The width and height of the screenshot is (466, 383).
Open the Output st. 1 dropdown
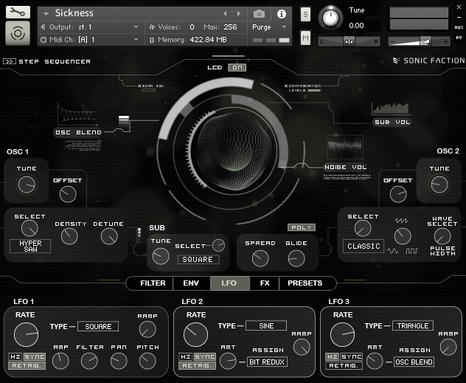point(91,27)
